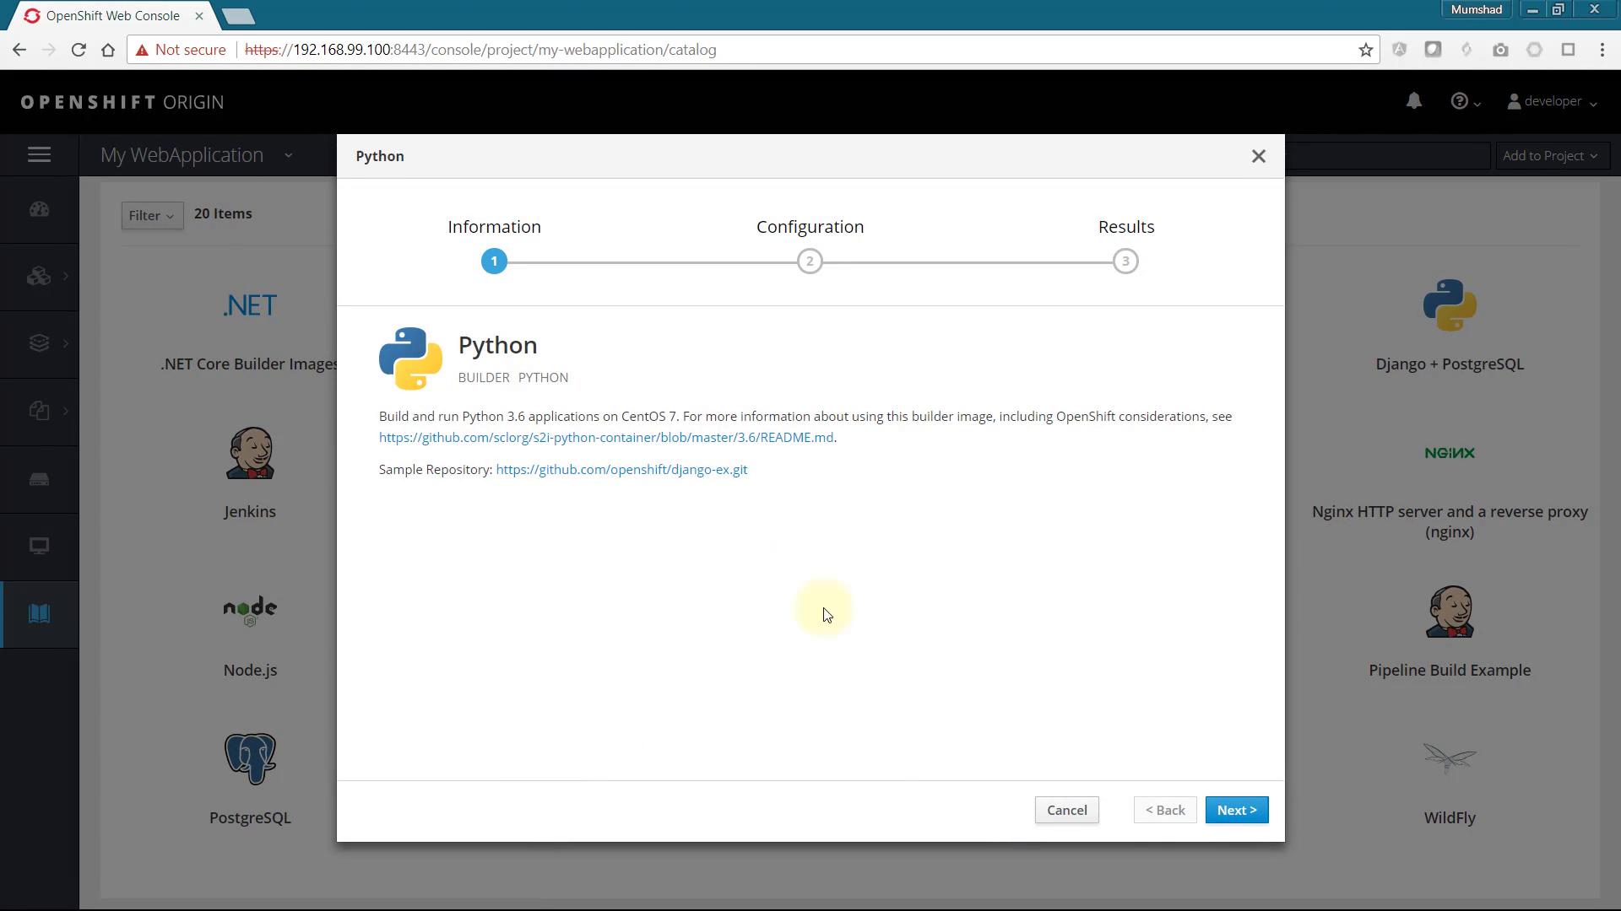Screen dimensions: 1621x911
Task: Select the Pipeline Build Example icon
Action: (1450, 612)
